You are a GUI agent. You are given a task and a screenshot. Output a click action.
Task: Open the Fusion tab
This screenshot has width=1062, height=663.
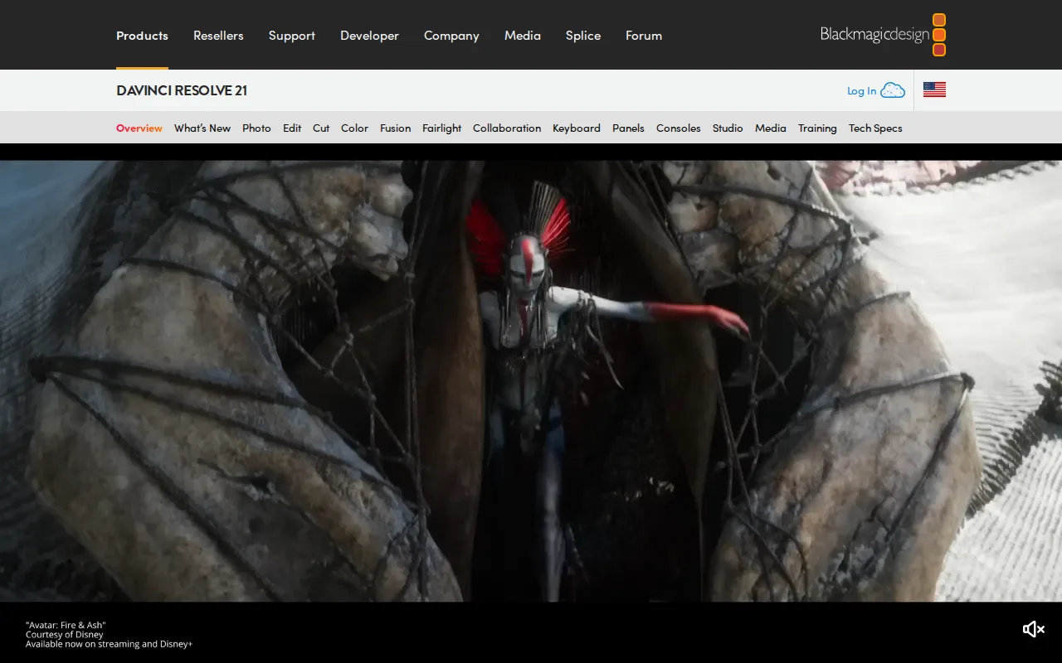click(x=395, y=128)
